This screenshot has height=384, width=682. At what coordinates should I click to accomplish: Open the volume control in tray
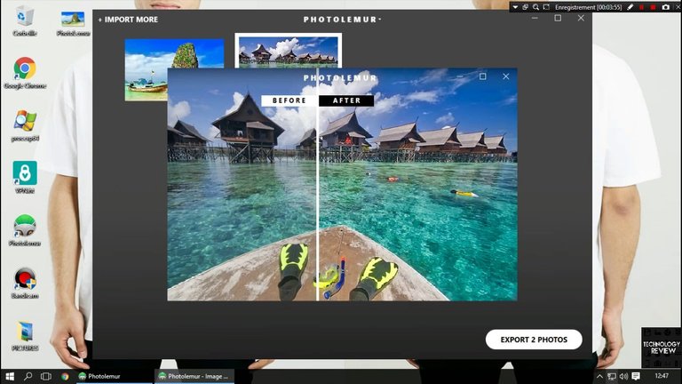(623, 376)
